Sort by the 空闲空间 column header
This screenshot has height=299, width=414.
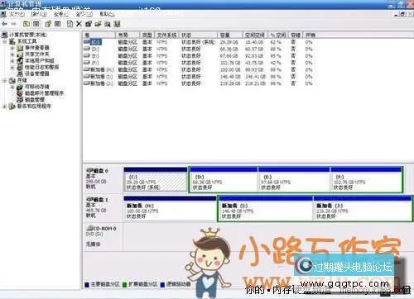[255, 35]
